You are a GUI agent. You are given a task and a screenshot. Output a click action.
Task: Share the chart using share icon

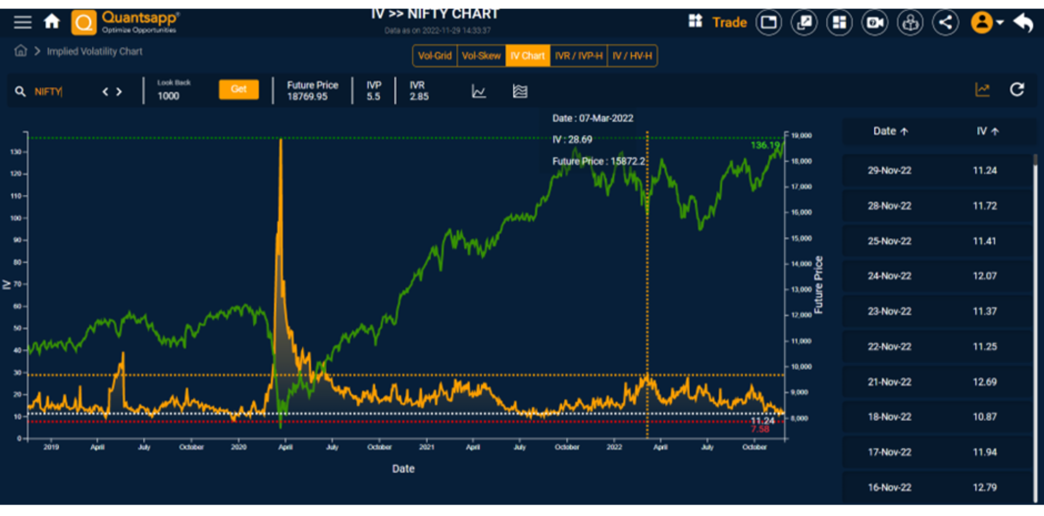[946, 23]
